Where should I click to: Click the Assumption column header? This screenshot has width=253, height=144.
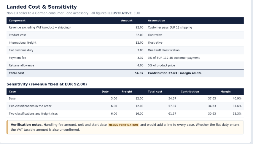coord(156,20)
